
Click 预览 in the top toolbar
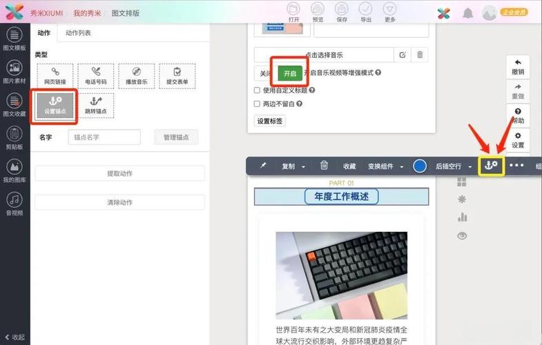tap(318, 12)
